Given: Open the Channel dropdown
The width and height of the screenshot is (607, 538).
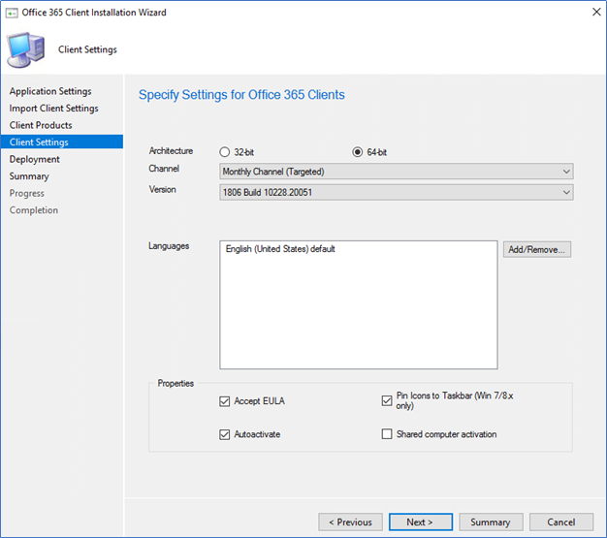Looking at the screenshot, I should click(x=397, y=171).
